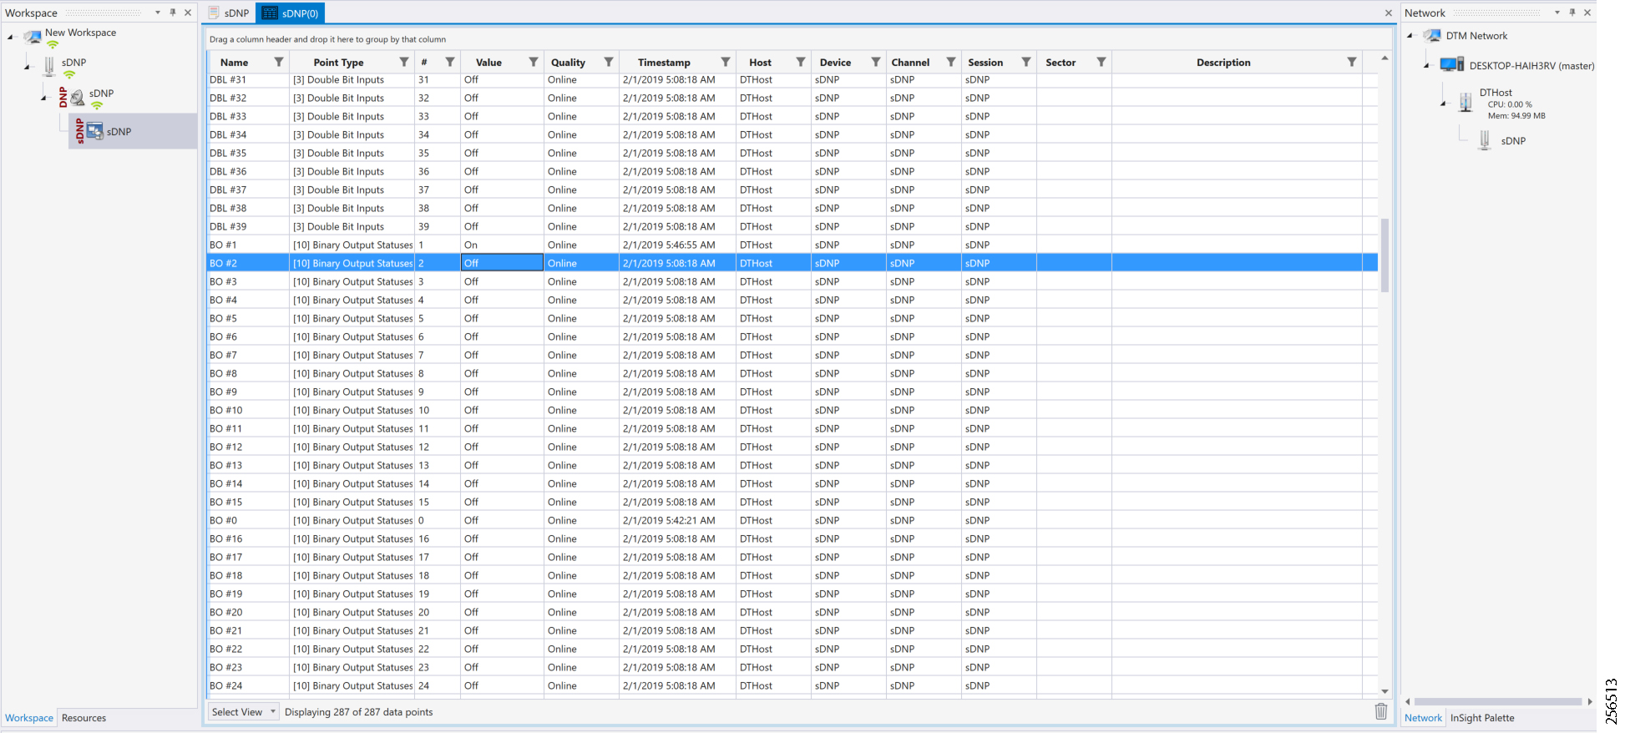The height and width of the screenshot is (733, 1625).
Task: Click the 2/1/2019 5:42:21 AM timestamp
Action: pos(669,520)
